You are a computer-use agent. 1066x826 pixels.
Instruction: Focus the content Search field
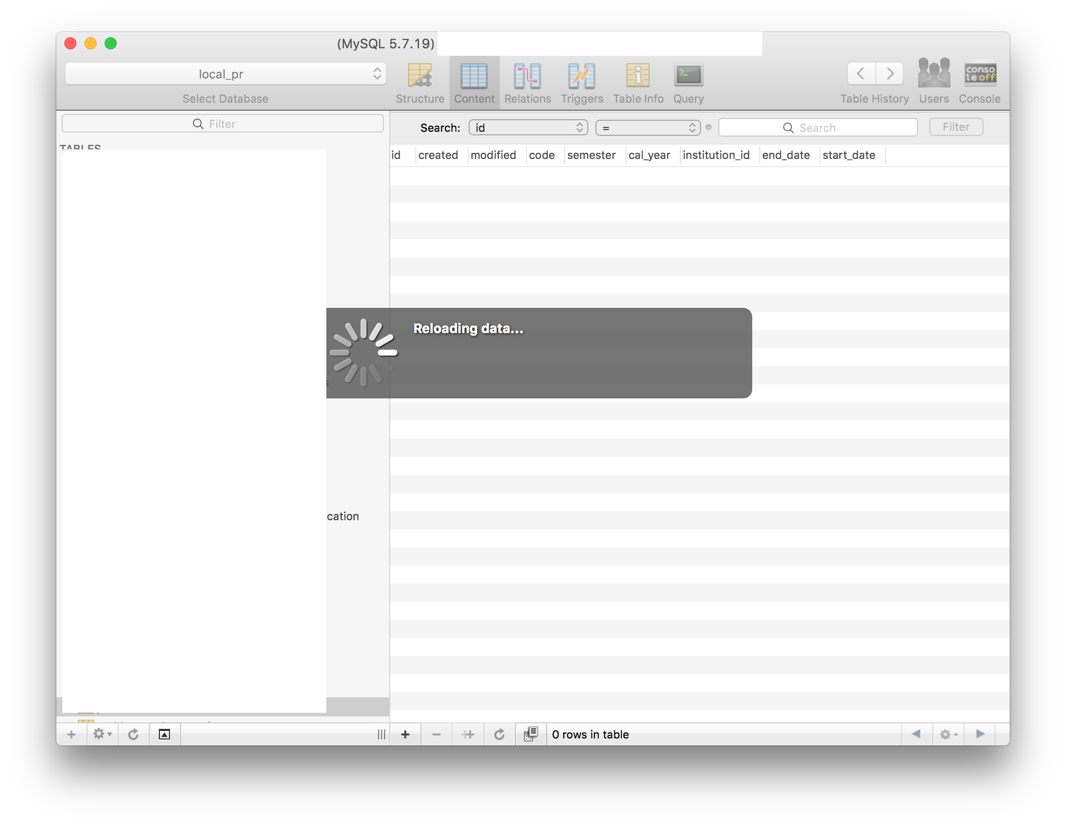click(x=818, y=128)
